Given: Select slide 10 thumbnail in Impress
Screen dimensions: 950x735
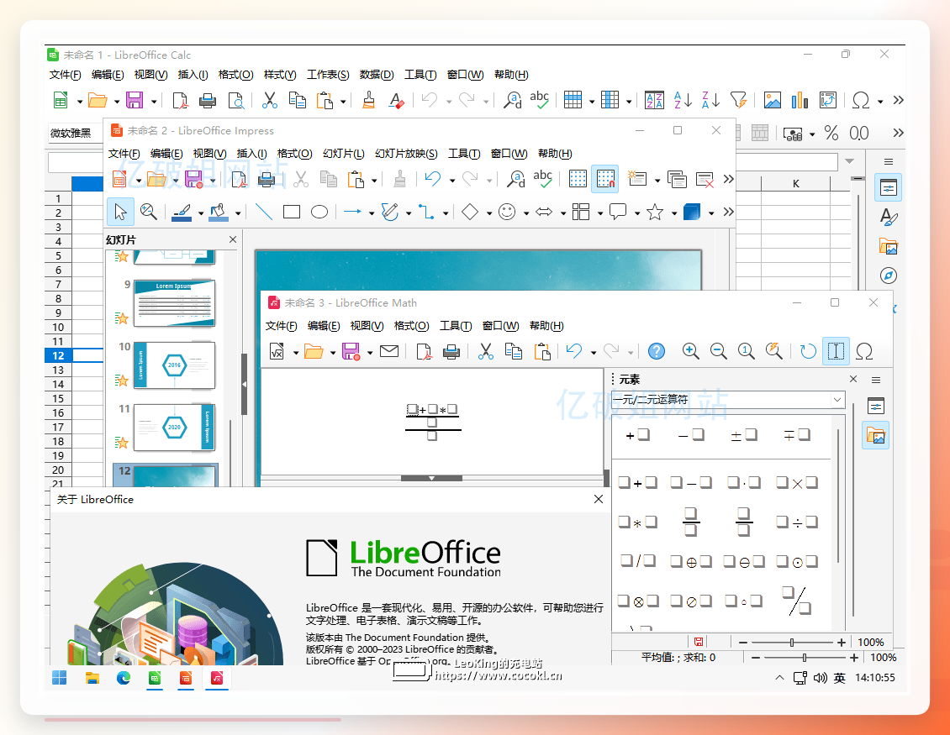Looking at the screenshot, I should 175,365.
